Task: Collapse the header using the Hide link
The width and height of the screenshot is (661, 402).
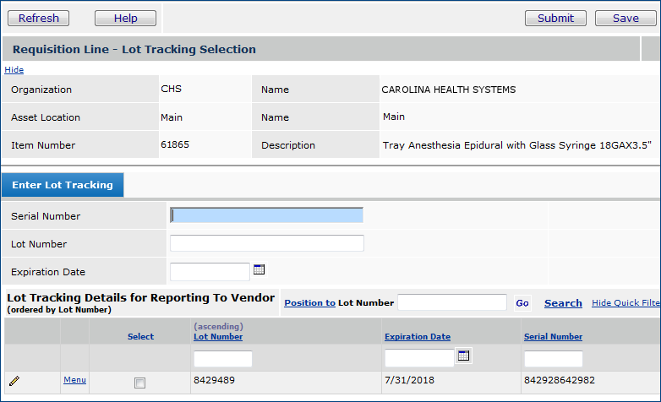Action: tap(14, 70)
